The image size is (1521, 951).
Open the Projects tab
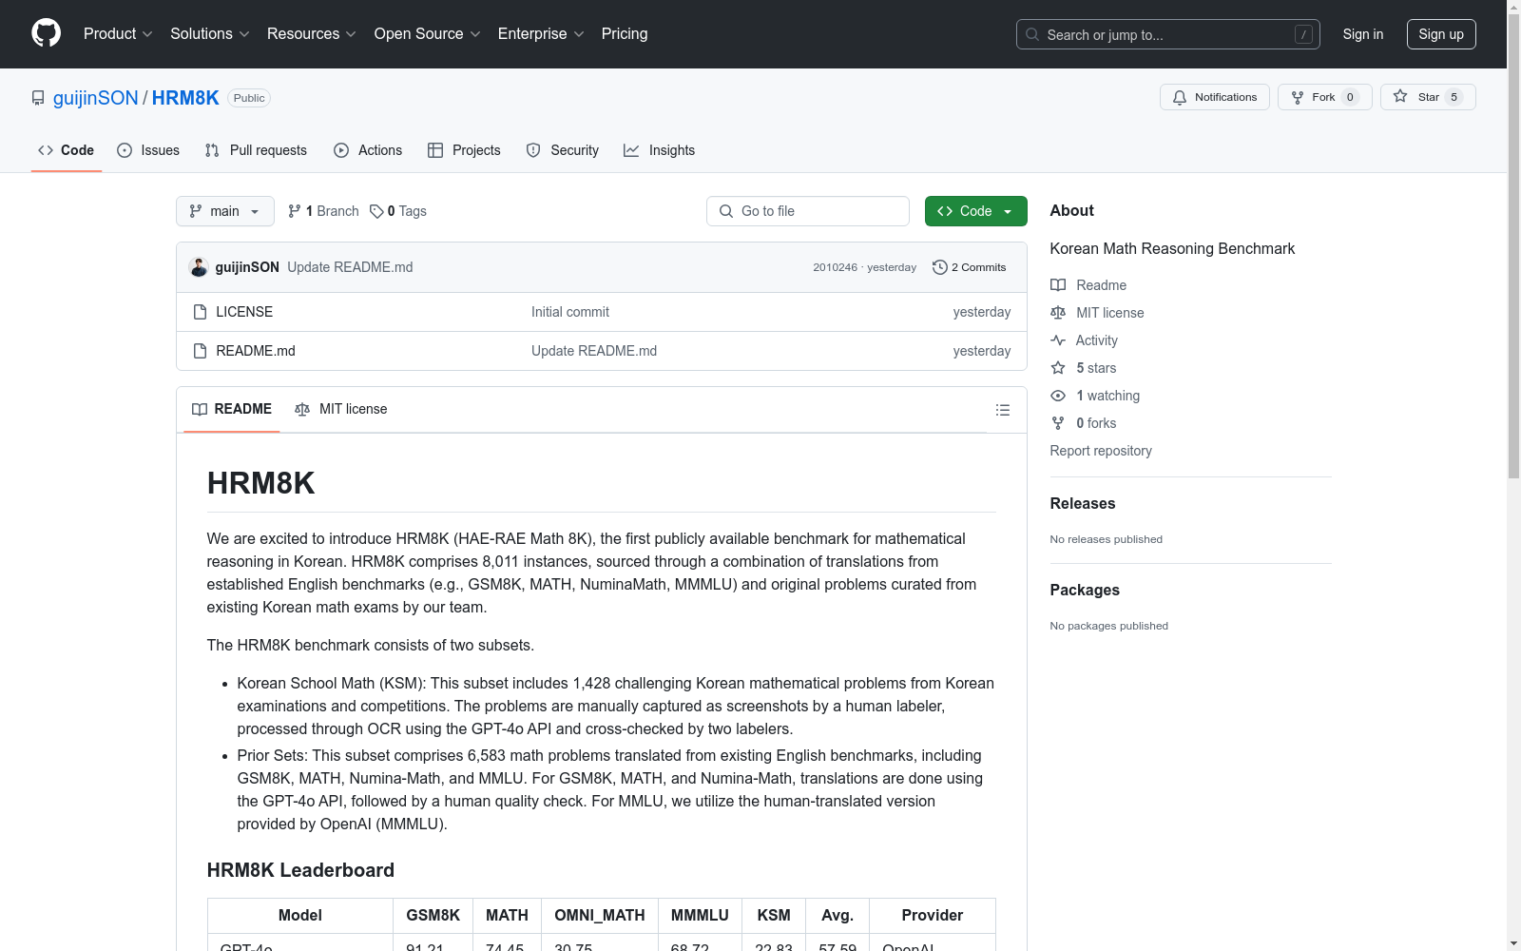[464, 150]
